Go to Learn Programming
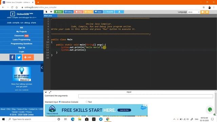Viewport: 217px width, 122px height. pyautogui.click(x=21, y=40)
